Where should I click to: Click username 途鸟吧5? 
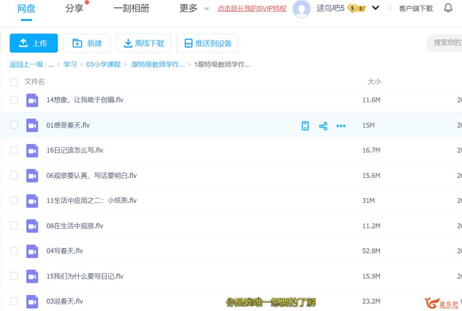tap(330, 8)
